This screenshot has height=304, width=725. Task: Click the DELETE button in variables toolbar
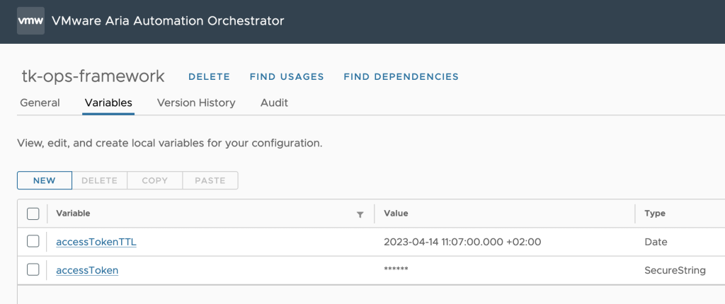click(99, 181)
